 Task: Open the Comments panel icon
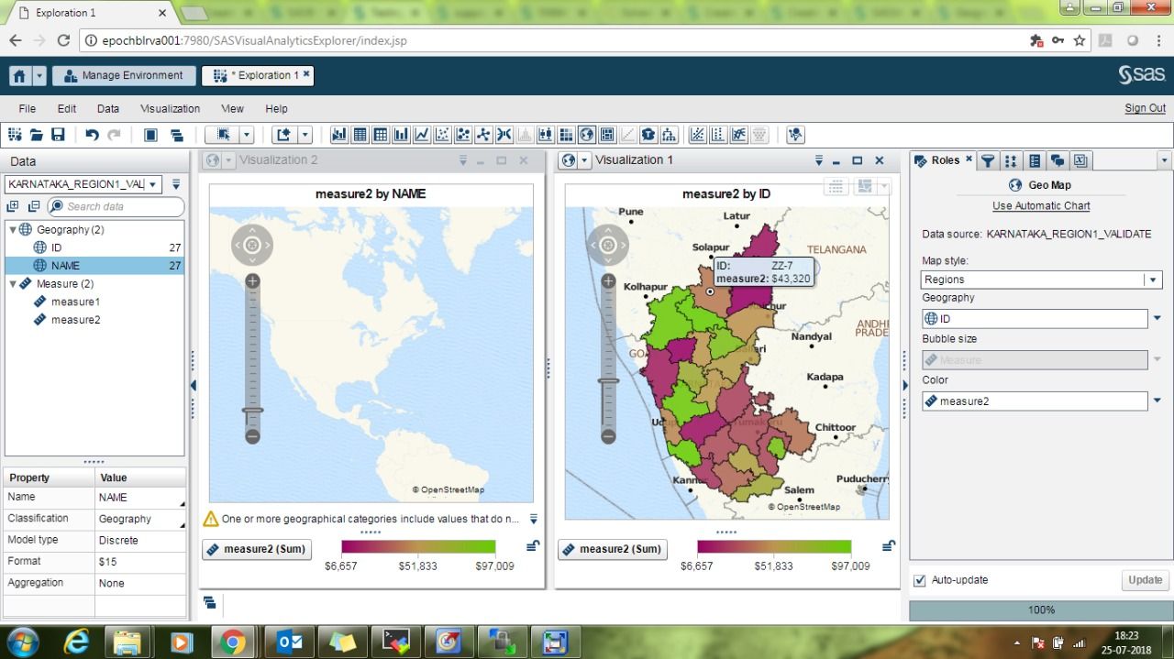tap(1055, 160)
